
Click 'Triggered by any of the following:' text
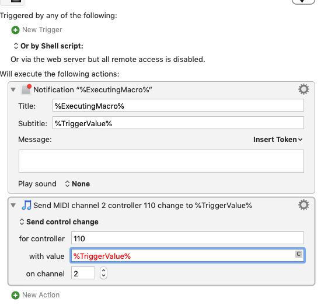(x=58, y=15)
